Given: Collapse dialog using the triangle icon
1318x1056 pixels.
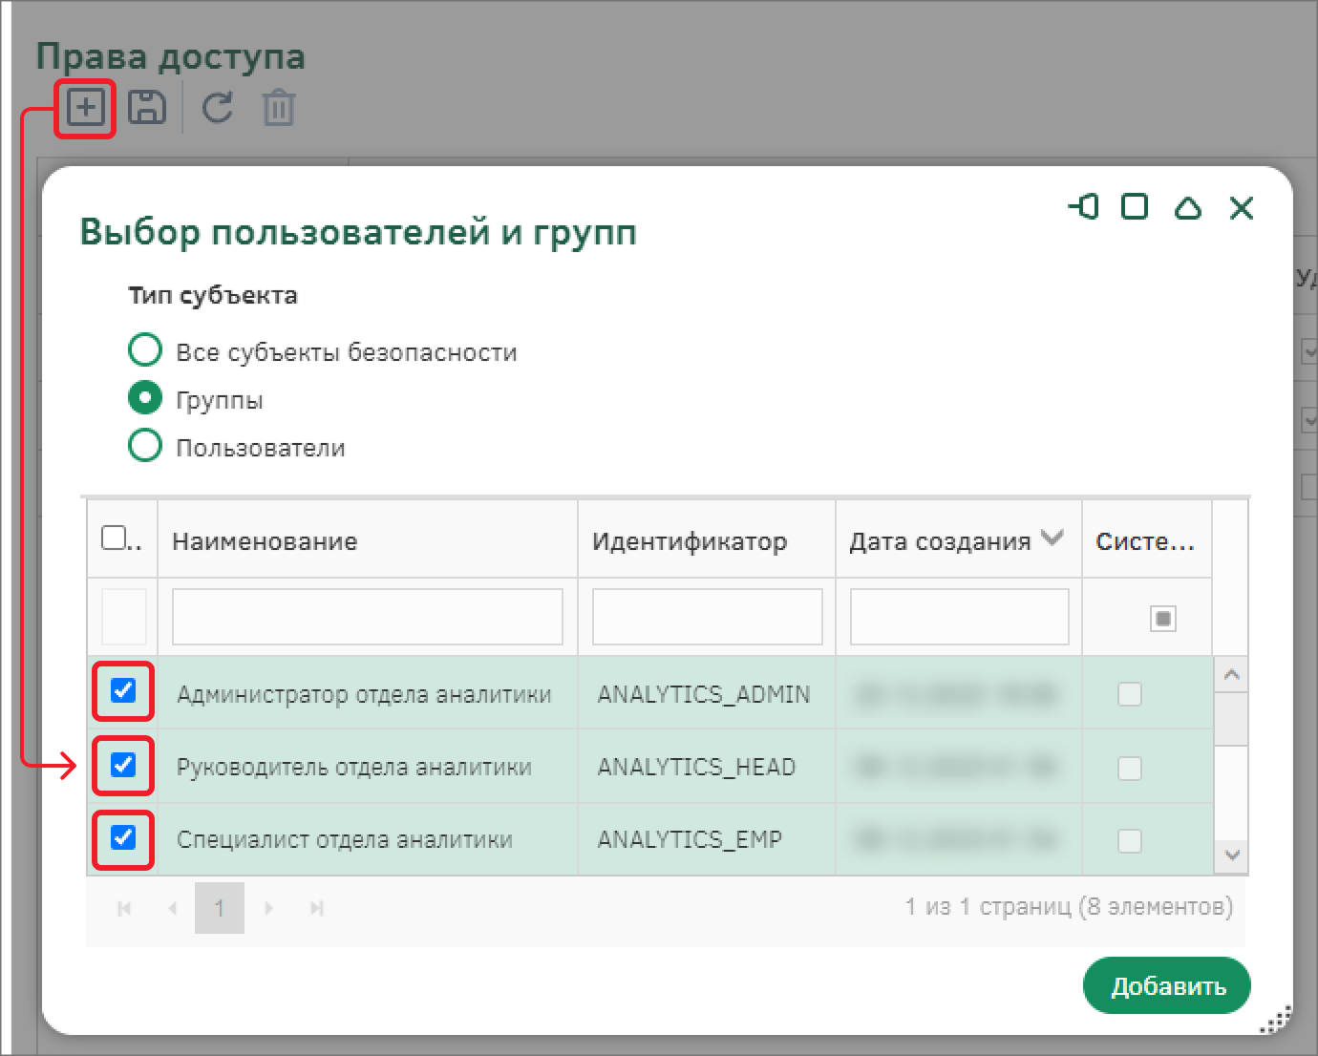Looking at the screenshot, I should 1187,207.
